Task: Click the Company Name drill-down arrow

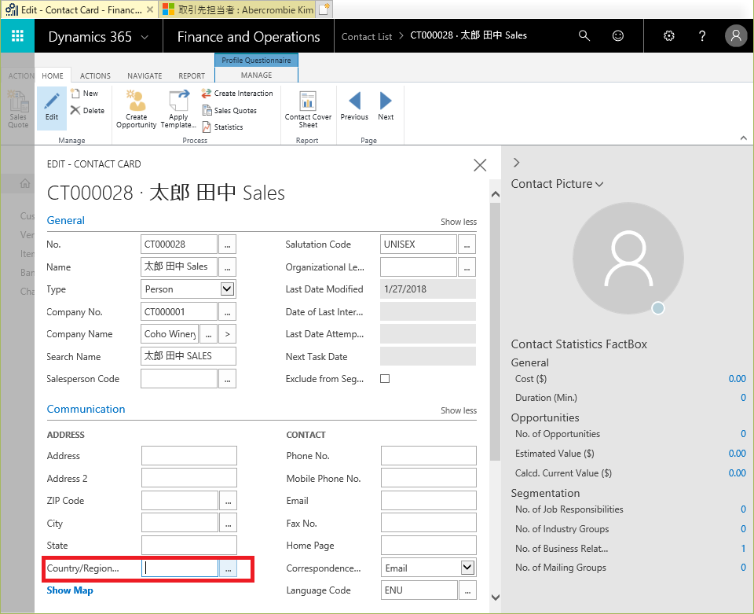Action: click(x=228, y=334)
